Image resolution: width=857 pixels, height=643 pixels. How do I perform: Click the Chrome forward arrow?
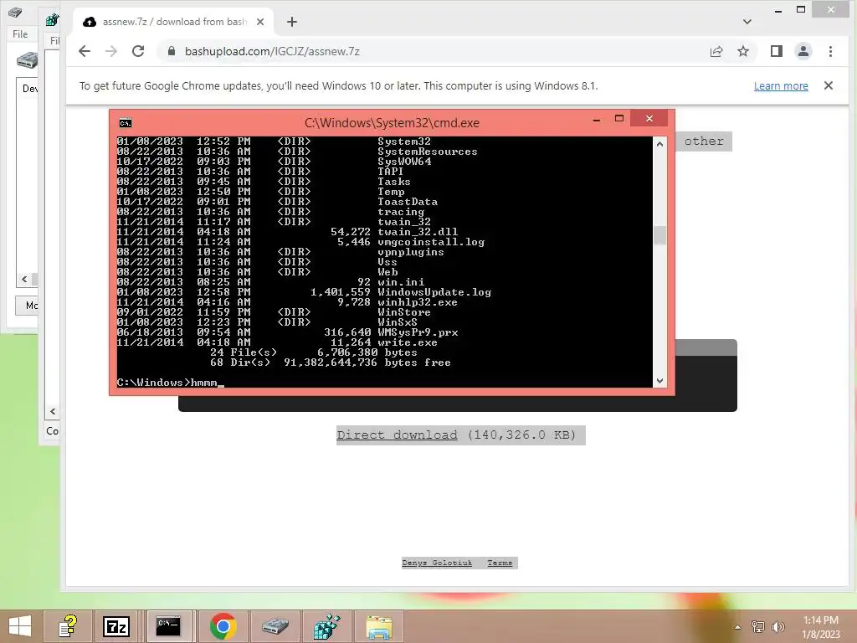pos(111,51)
